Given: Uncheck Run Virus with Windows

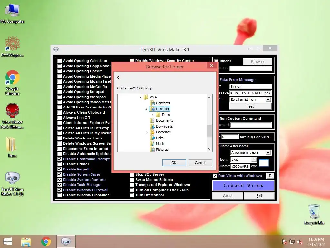Looking at the screenshot, I should coord(215,176).
